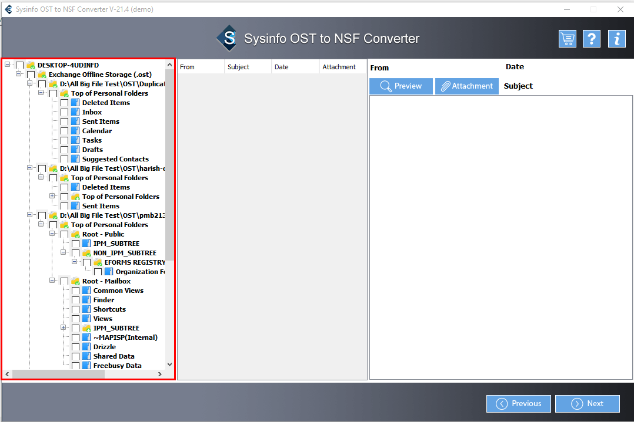Screen dimensions: 634x422
Task: Tick the Inbox checkbox
Action: (64, 113)
